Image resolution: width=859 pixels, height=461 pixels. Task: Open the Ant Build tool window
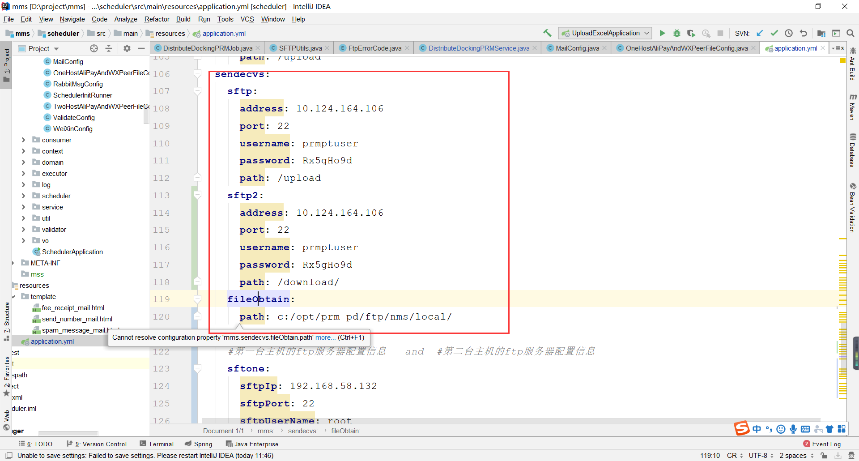tap(853, 64)
